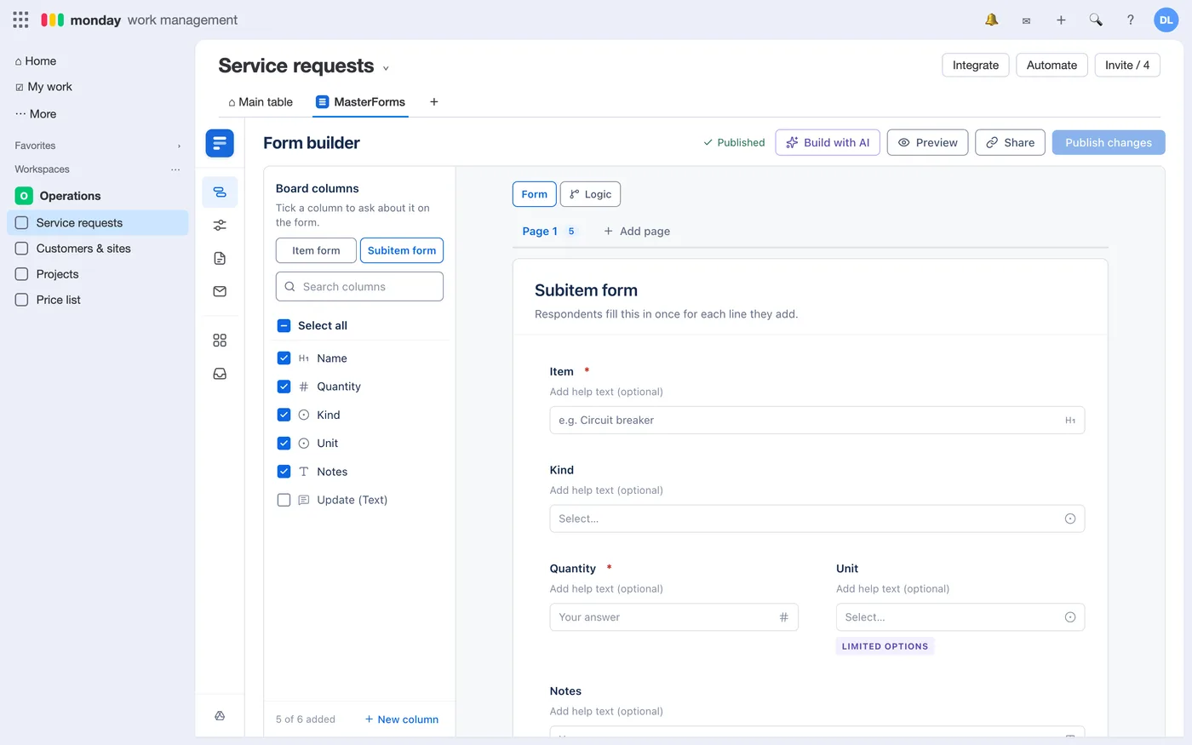Open the Unit Select dropdown in form
Screen dimensions: 1192x745
point(960,617)
